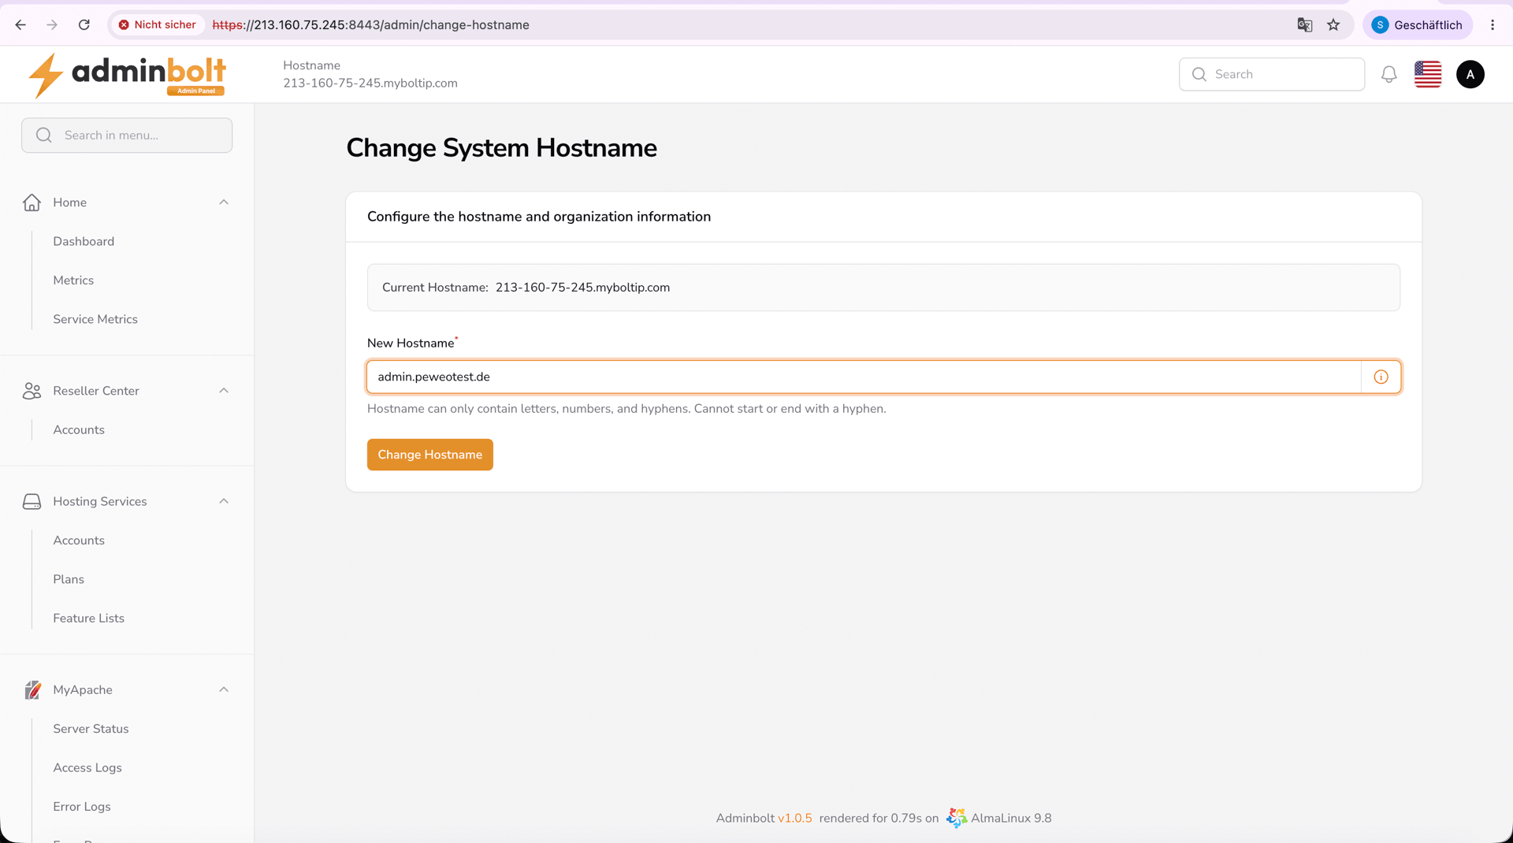This screenshot has height=843, width=1513.
Task: Click the Home house icon in sidebar
Action: point(32,202)
